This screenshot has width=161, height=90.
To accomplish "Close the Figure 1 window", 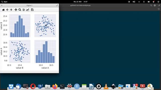I will tap(2, 5).
